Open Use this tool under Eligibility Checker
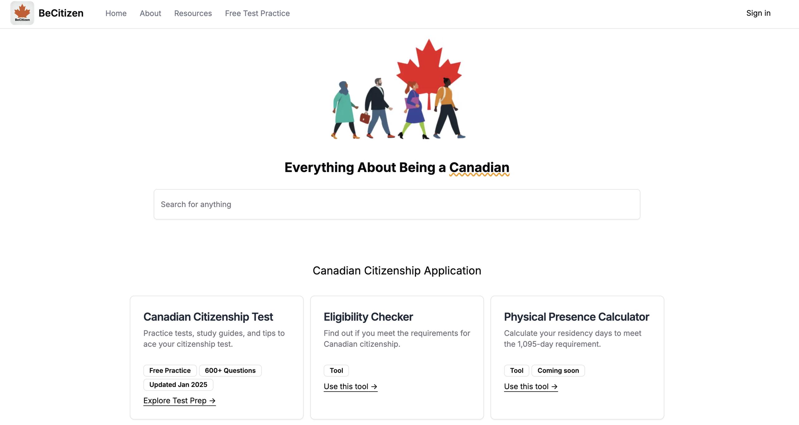Image resolution: width=799 pixels, height=425 pixels. [x=350, y=387]
